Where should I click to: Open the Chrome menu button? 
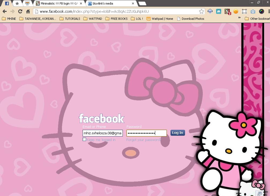(x=269, y=11)
